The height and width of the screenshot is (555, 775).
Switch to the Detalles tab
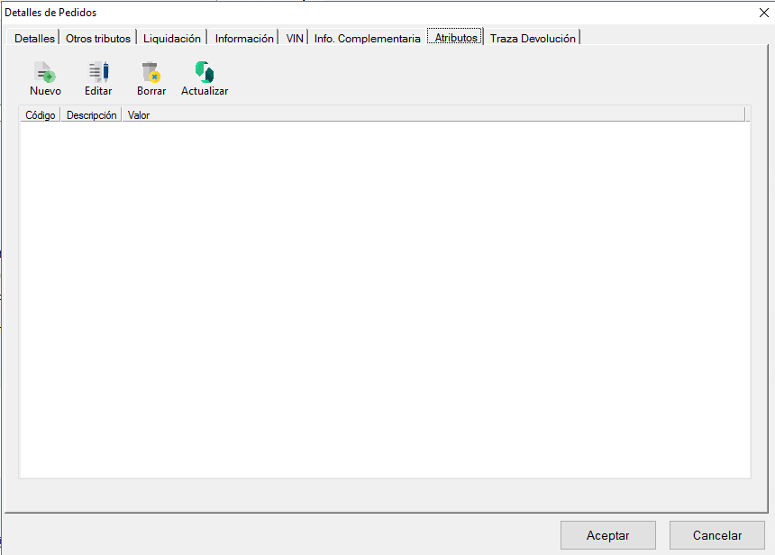pos(35,39)
